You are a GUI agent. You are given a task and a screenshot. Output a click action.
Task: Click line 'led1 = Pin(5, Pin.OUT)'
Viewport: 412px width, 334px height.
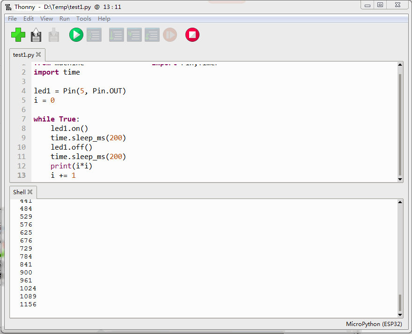[x=80, y=91]
